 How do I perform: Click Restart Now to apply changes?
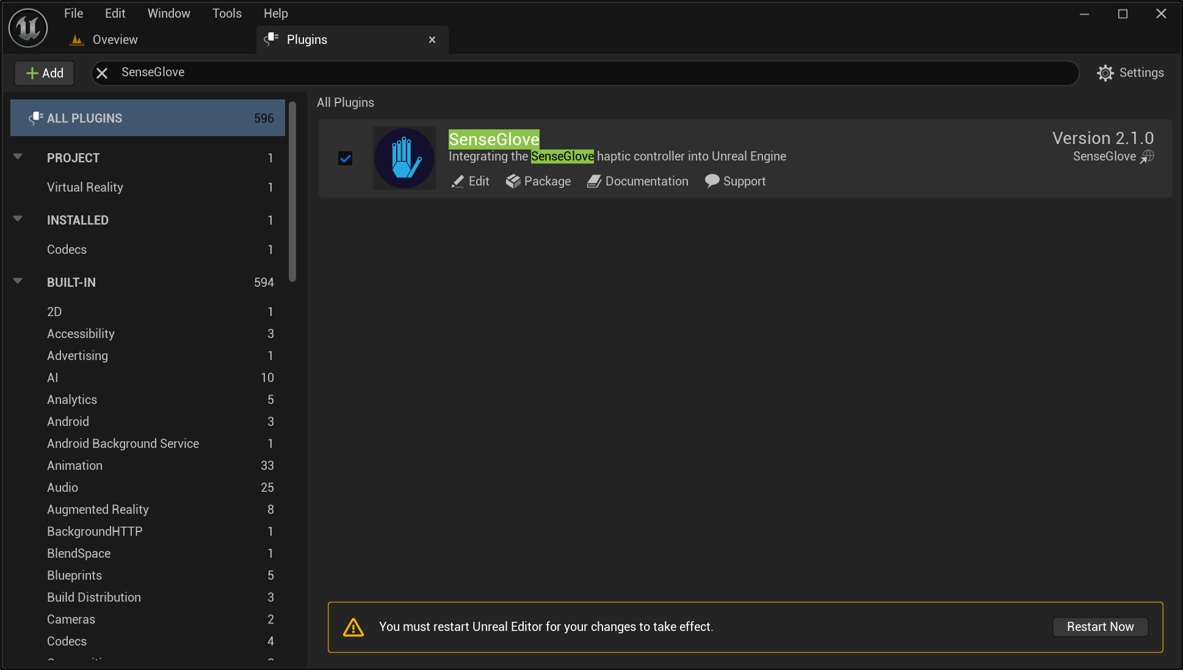(x=1099, y=626)
